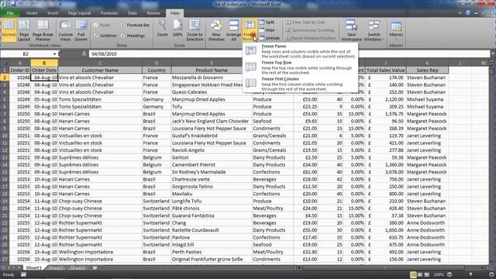Image resolution: width=496 pixels, height=279 pixels.
Task: Open the Zoom dialog
Action: [x=162, y=29]
